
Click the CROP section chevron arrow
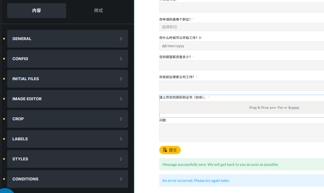[121, 119]
